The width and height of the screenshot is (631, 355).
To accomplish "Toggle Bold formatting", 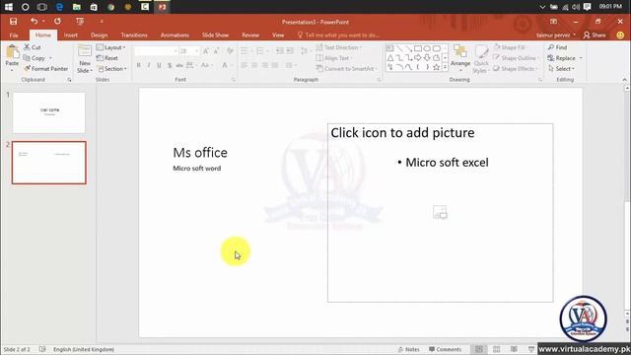I will 138,65.
